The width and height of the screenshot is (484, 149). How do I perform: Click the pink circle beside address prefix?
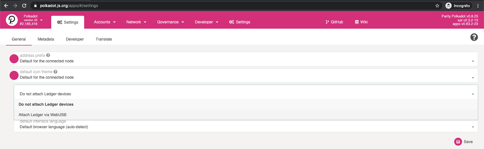coord(14,59)
